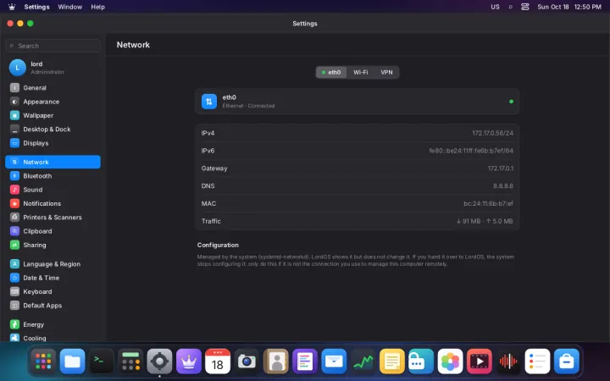The height and width of the screenshot is (381, 610).
Task: Open the App Store bag icon
Action: [x=567, y=362]
